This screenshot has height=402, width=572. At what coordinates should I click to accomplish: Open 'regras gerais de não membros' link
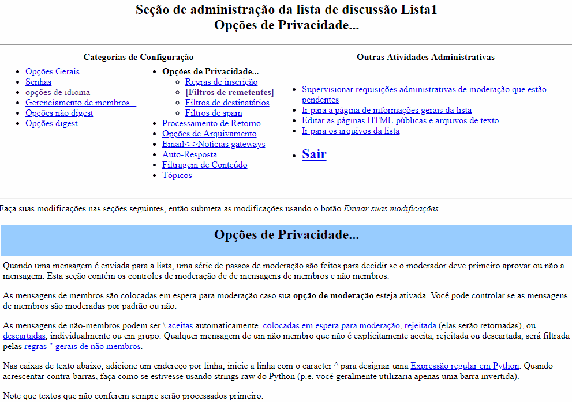(x=82, y=346)
